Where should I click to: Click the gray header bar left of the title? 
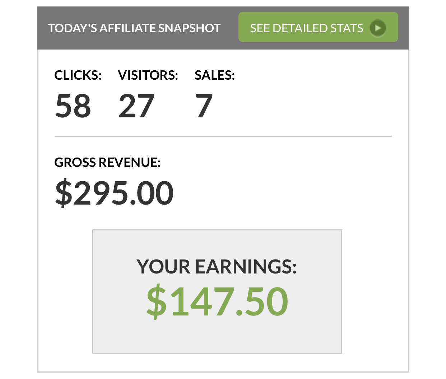click(43, 28)
